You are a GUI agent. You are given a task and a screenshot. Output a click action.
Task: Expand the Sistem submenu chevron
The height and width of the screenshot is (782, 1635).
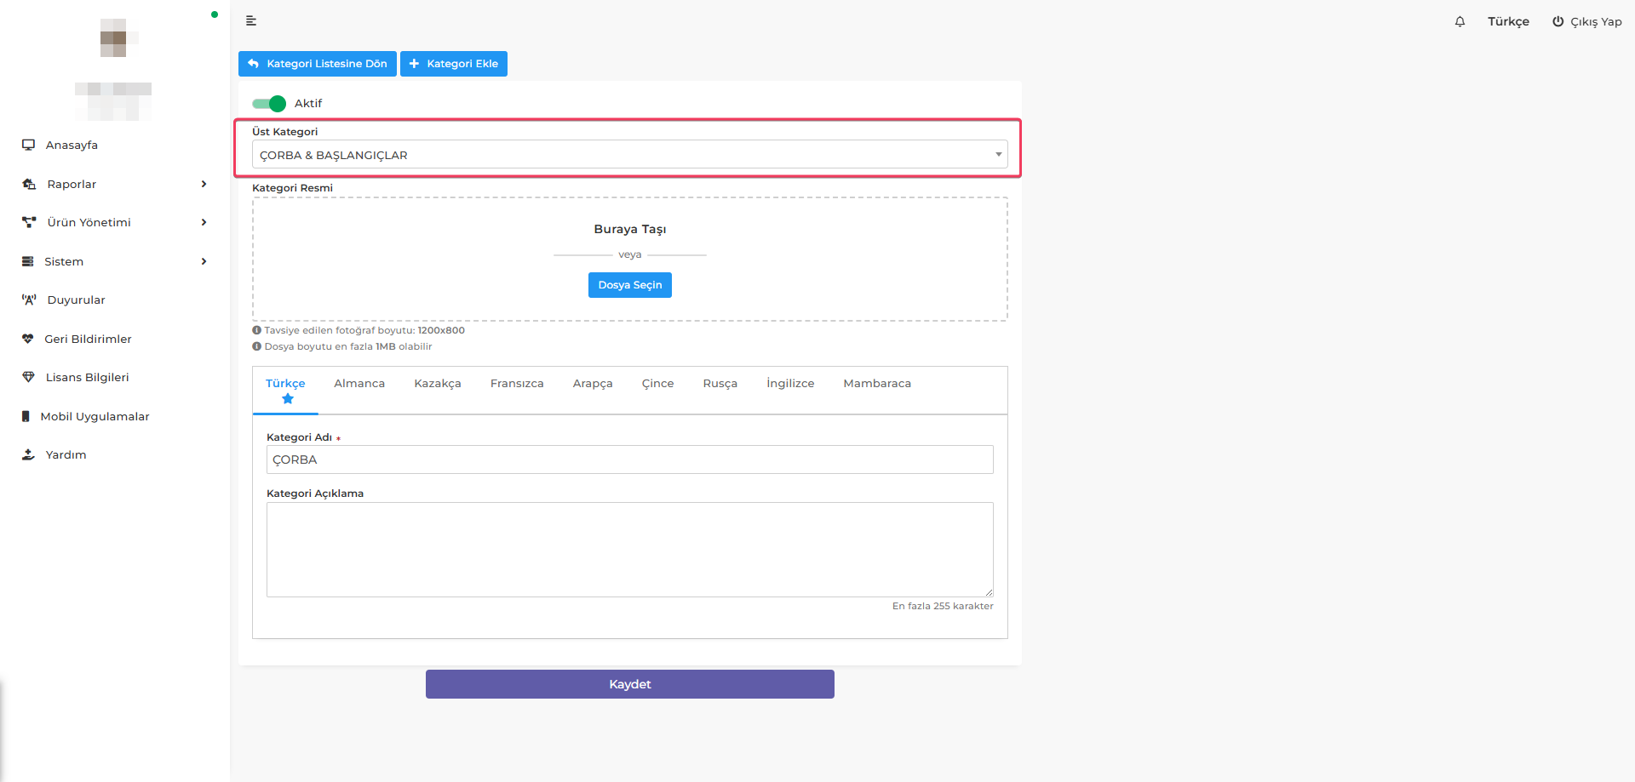point(204,262)
